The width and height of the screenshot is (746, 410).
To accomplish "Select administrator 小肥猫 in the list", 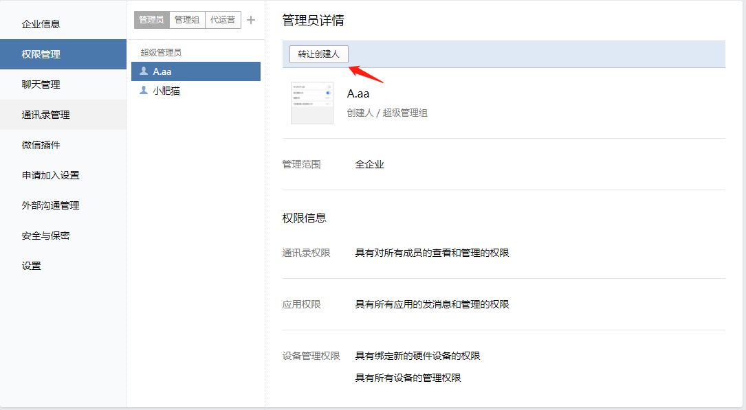I will pos(196,91).
